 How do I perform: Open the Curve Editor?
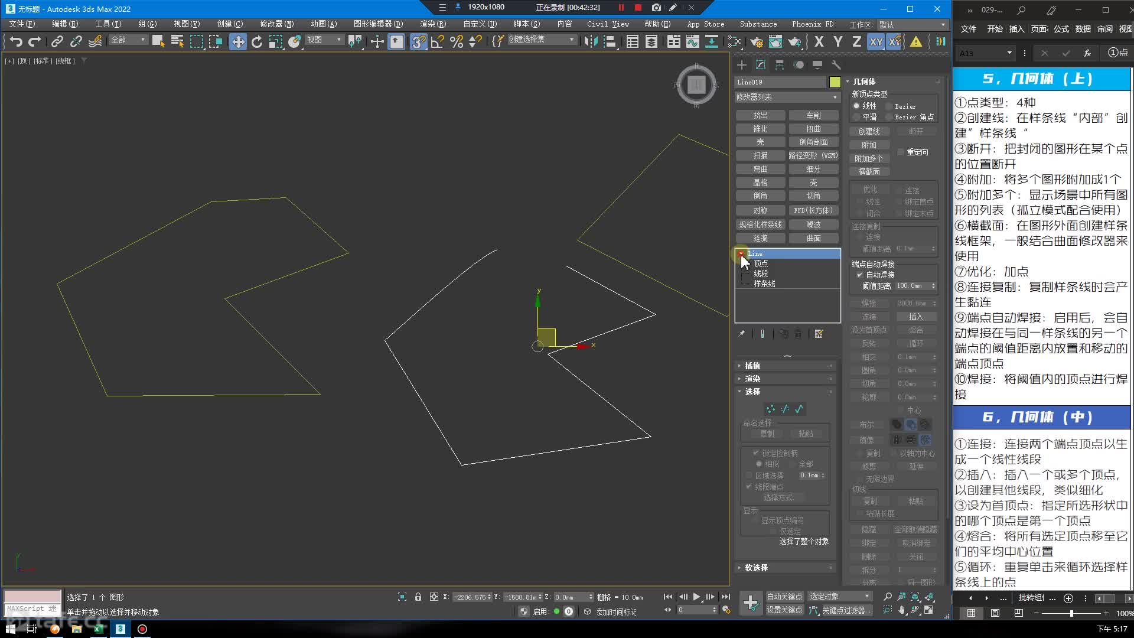693,41
